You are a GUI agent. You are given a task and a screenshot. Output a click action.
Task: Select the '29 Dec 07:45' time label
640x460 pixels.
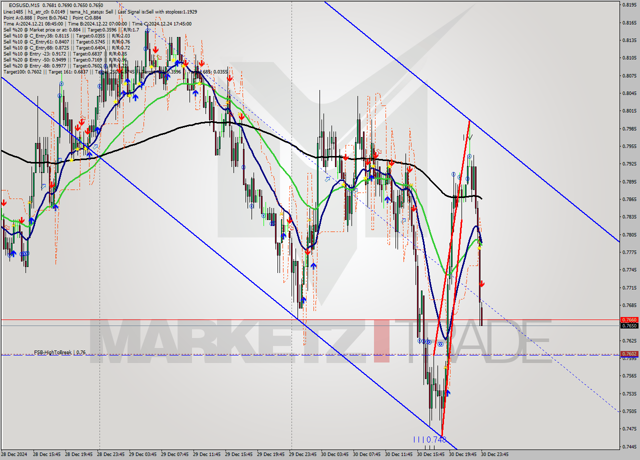pos(175,454)
